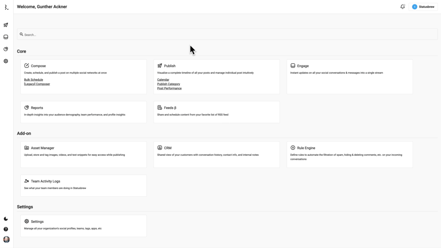Toggle dark mode moon icon

[x=6, y=219]
